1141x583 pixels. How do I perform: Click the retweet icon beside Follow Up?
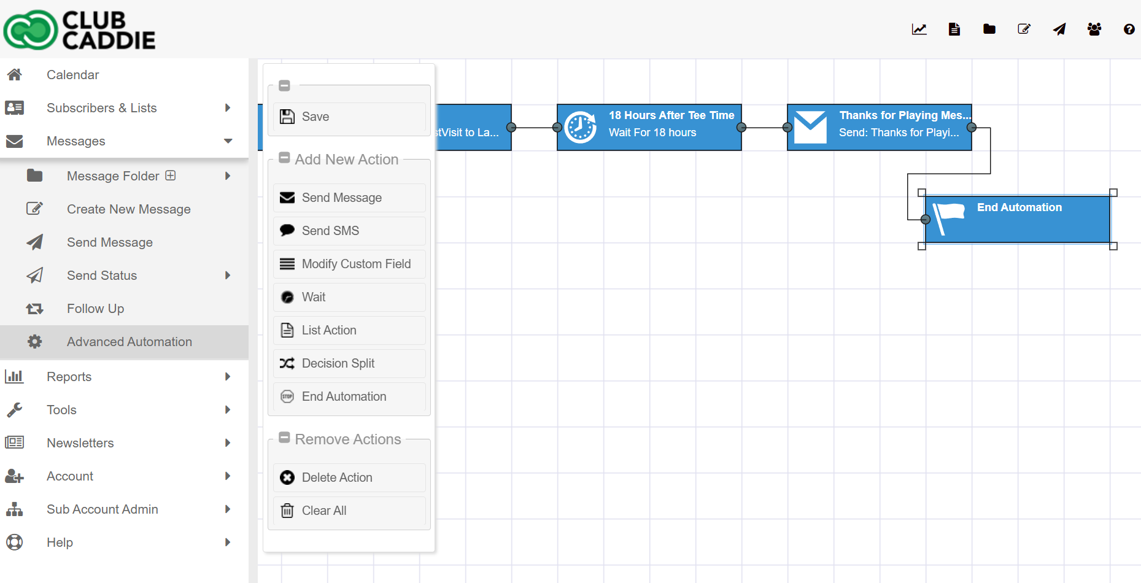coord(35,309)
